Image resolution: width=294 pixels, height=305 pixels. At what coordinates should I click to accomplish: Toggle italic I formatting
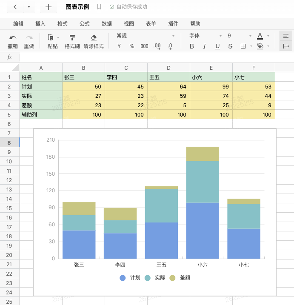click(205, 46)
